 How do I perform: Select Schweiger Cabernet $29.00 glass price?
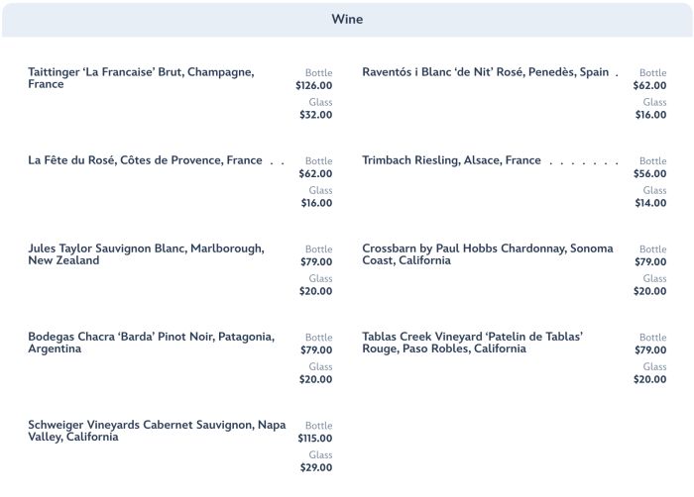(316, 467)
